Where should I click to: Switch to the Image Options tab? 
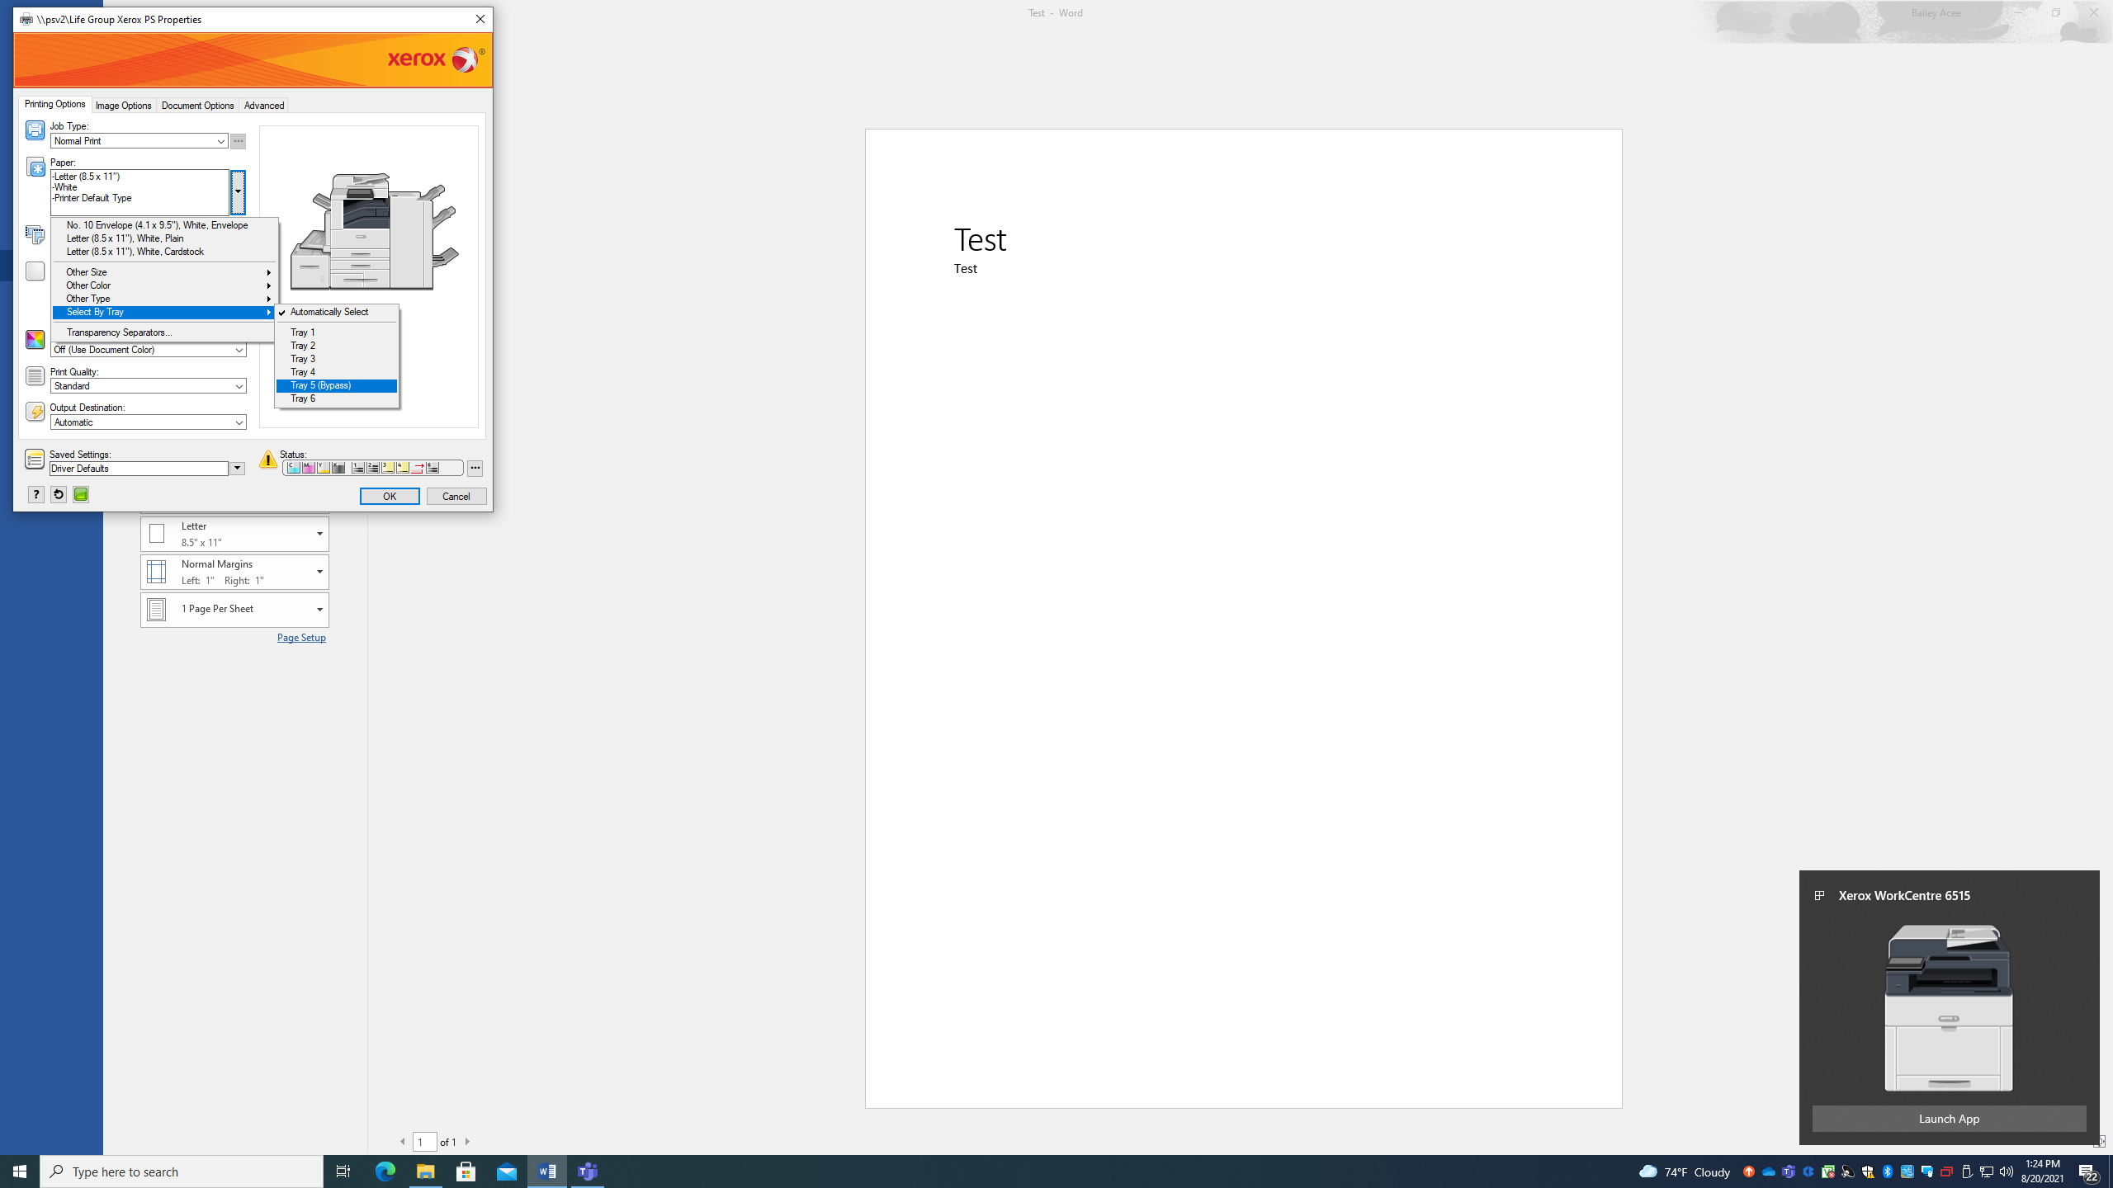(123, 106)
